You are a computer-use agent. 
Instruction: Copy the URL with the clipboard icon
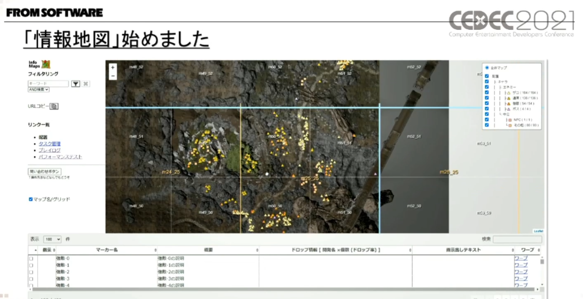(54, 106)
